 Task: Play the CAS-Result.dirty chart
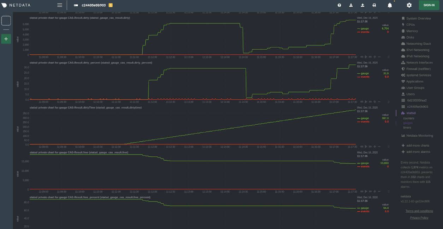click(366, 57)
